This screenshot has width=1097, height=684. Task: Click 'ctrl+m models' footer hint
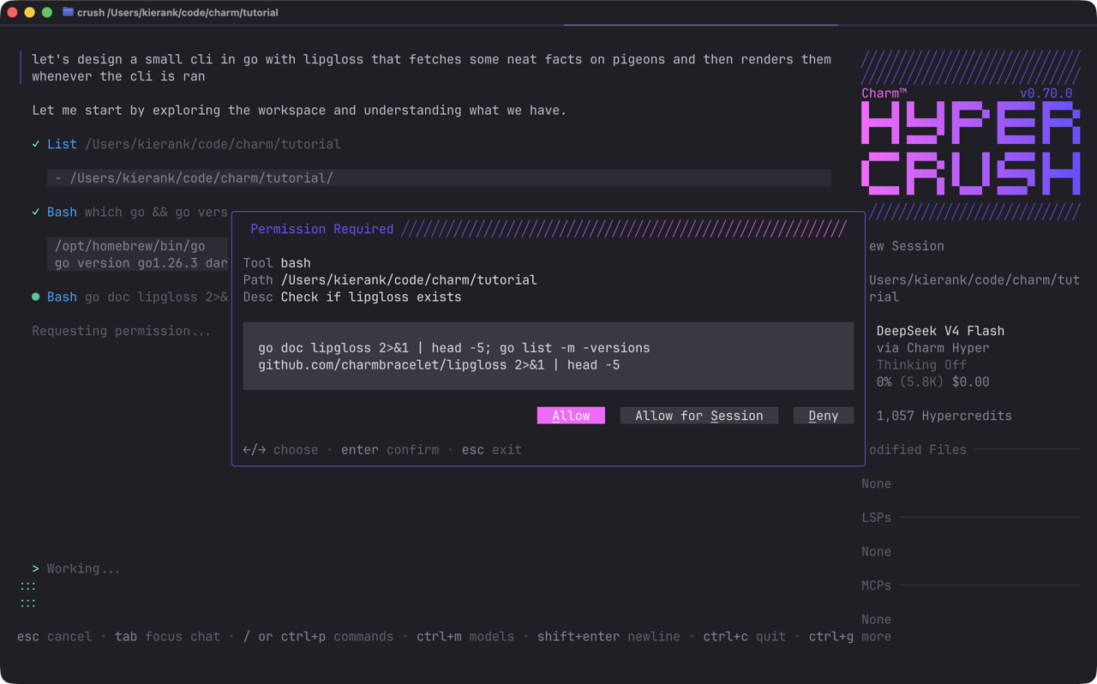click(x=465, y=637)
